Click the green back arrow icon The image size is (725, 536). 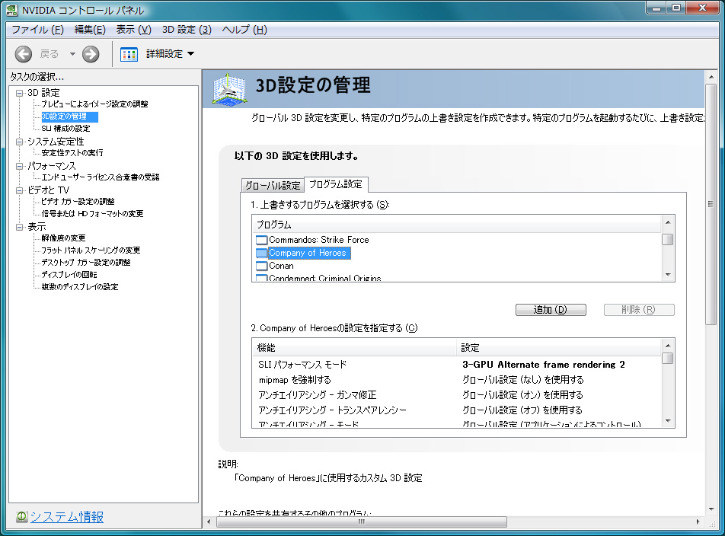click(x=23, y=54)
